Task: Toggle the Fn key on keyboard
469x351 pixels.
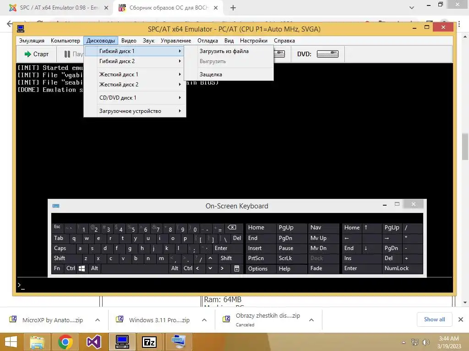Action: pos(57,268)
